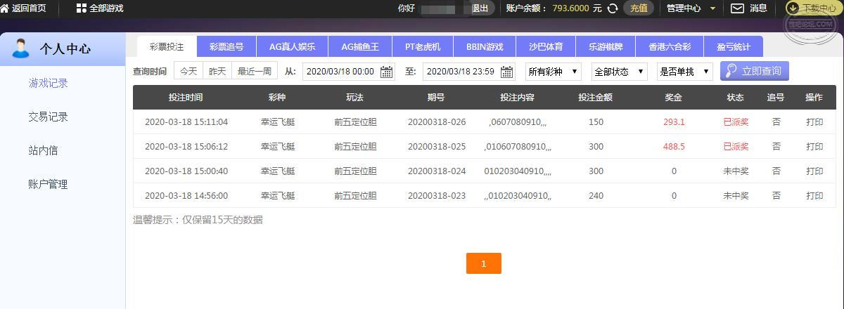Select 游戏记录 in sidebar
Viewport: 844px width, 309px height.
[48, 83]
